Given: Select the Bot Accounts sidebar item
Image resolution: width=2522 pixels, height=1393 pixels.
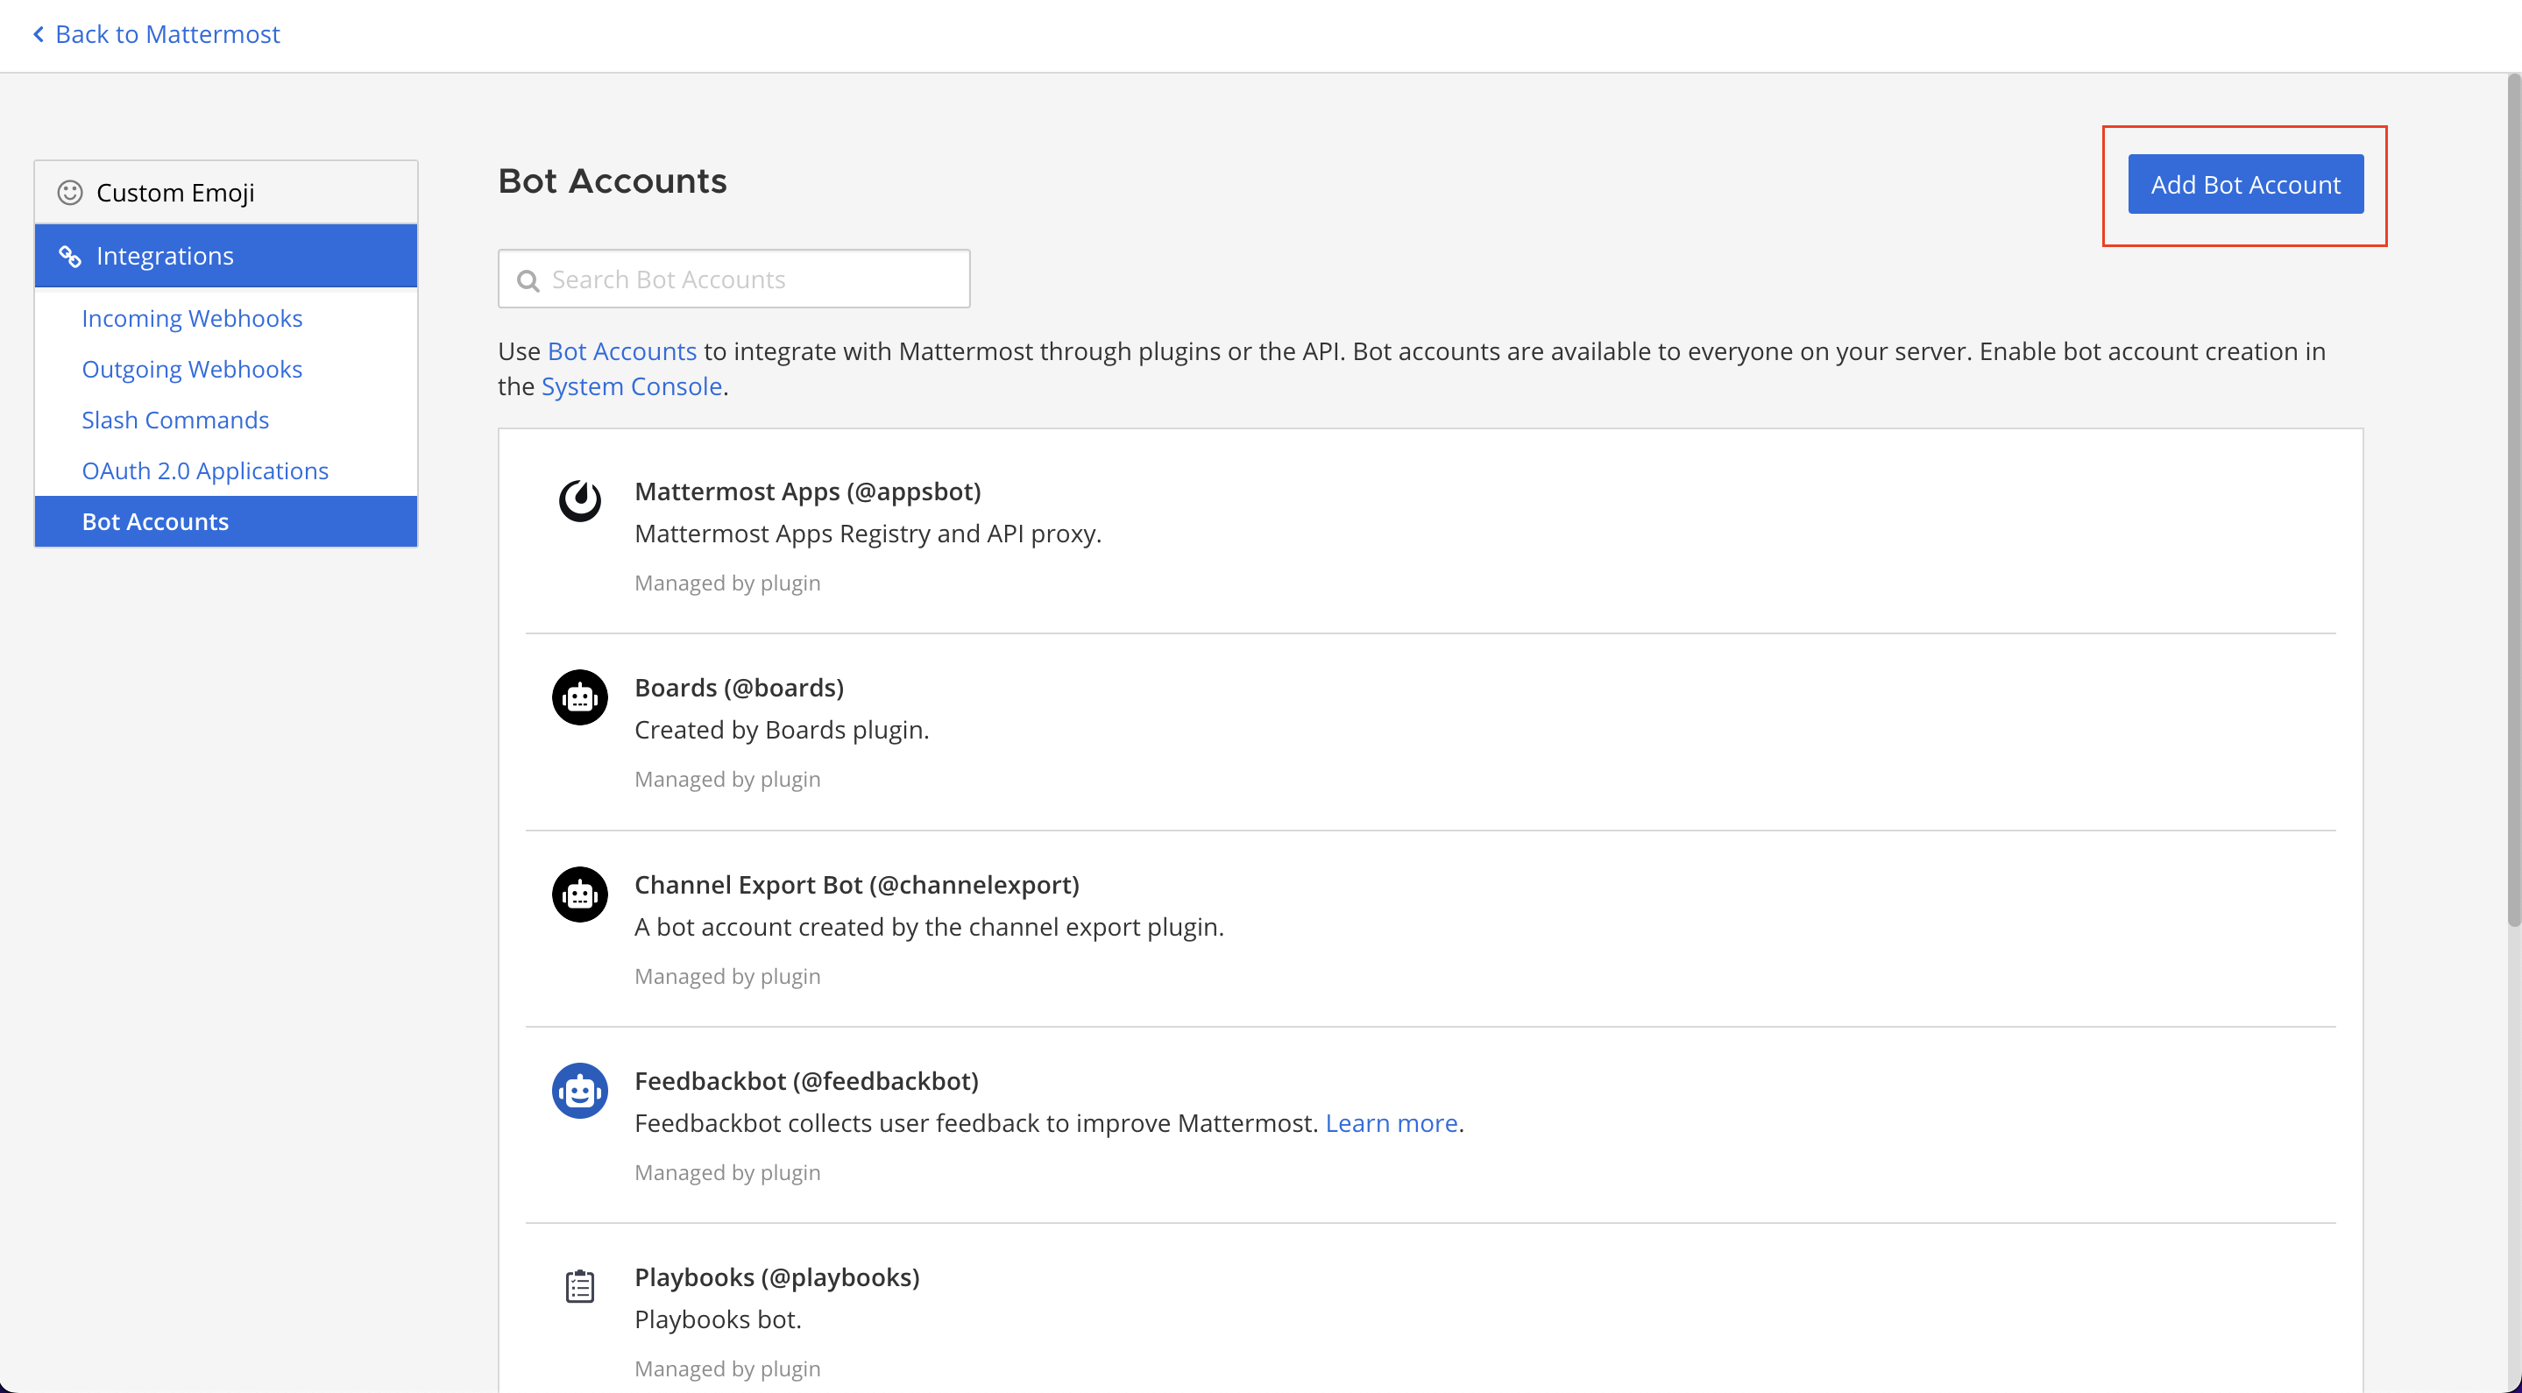Looking at the screenshot, I should pos(226,522).
